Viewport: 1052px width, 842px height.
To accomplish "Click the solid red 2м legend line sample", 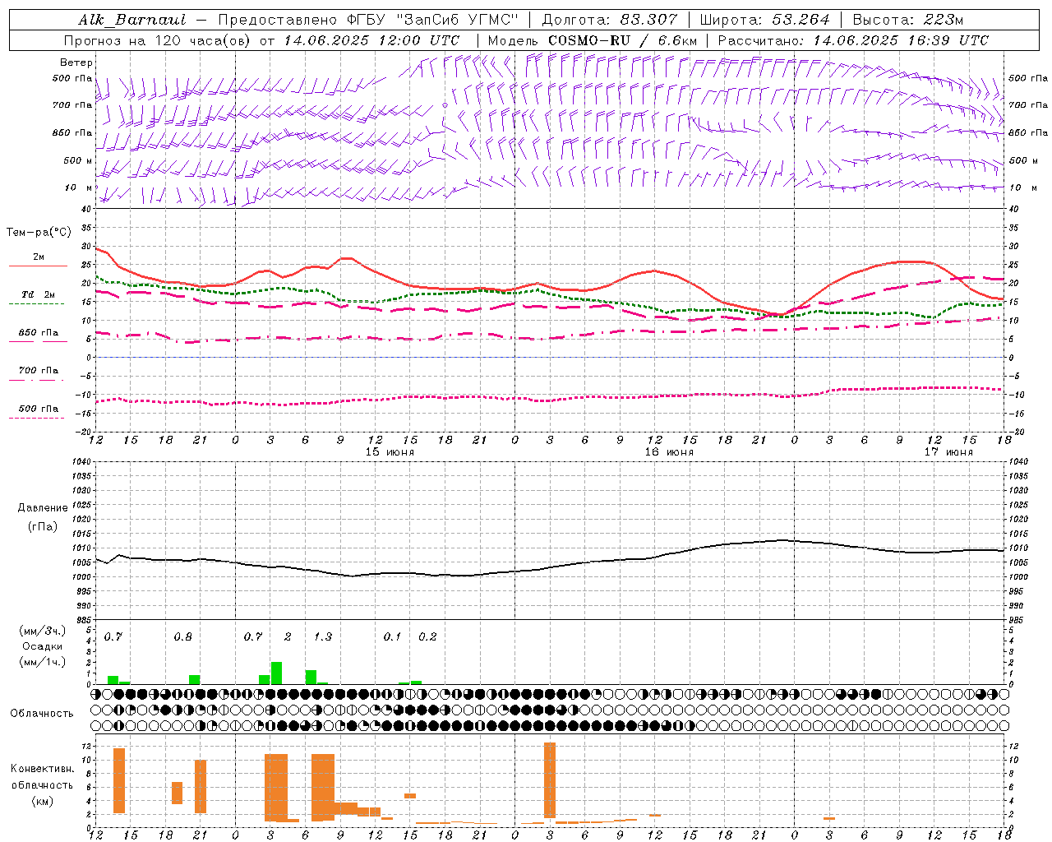I will click(x=38, y=266).
